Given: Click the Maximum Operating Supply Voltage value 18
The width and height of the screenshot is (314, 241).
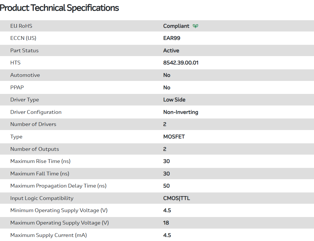Looking at the screenshot, I should (x=166, y=223).
